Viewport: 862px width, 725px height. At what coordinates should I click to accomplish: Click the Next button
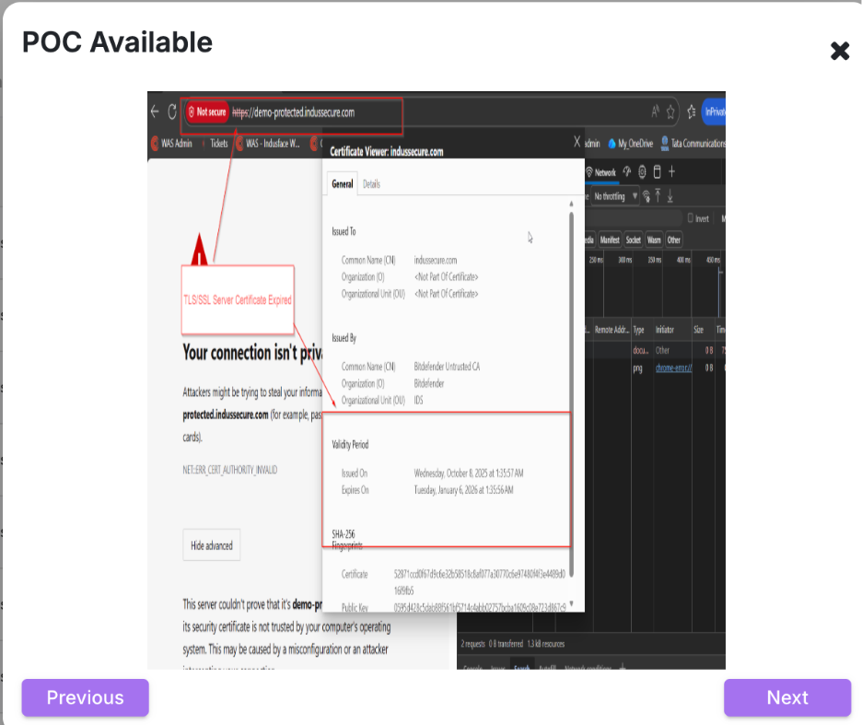point(787,697)
